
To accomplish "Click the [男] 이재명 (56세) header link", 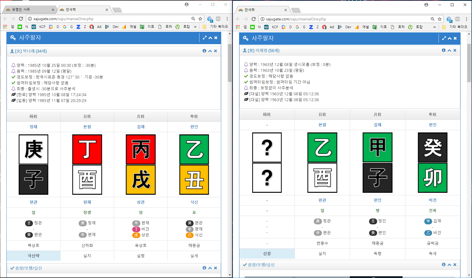I will click(263, 50).
